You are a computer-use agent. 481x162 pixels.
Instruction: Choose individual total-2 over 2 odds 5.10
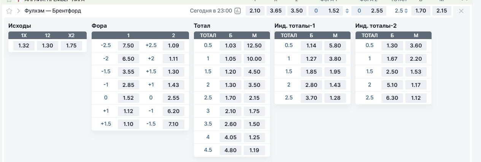tap(392, 85)
